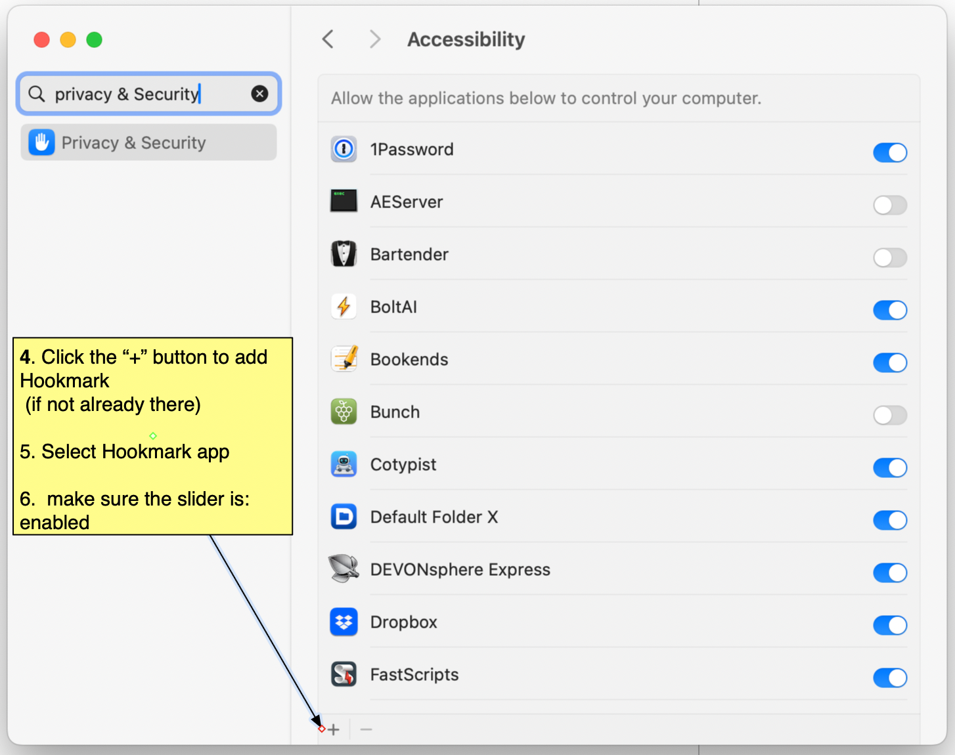Click into the search field

[x=148, y=94]
